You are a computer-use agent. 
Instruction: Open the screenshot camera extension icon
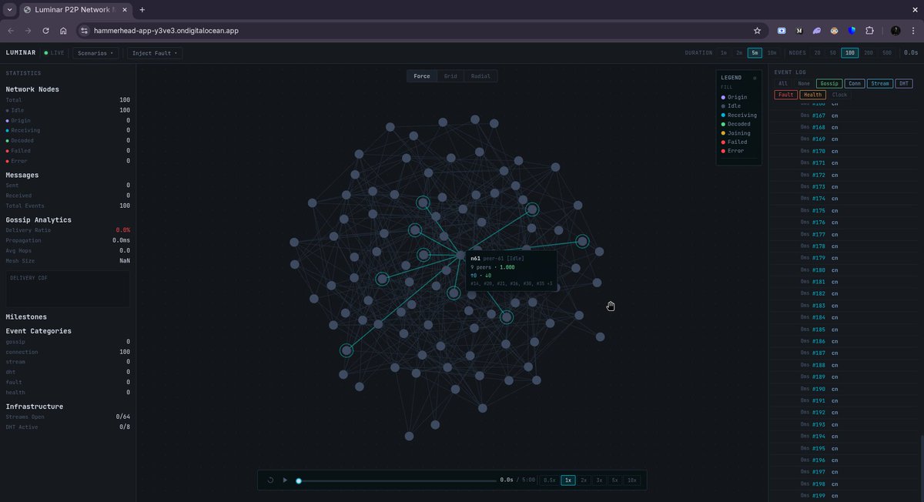point(782,31)
